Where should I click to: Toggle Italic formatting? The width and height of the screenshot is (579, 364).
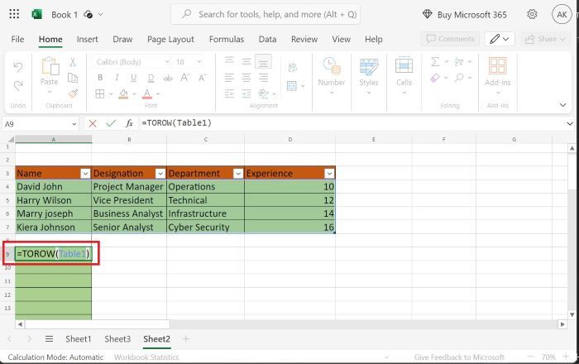click(117, 78)
